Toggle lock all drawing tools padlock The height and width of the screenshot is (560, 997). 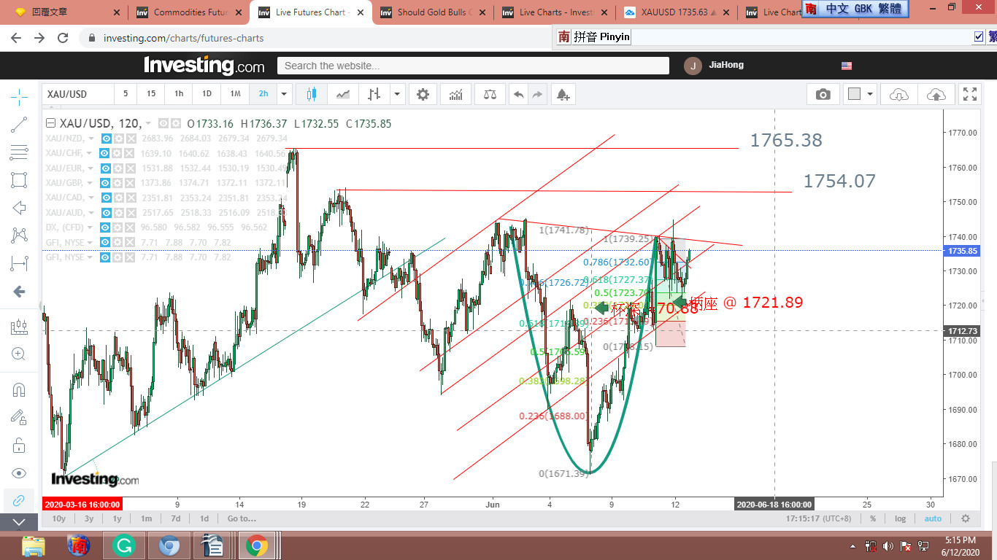19,445
